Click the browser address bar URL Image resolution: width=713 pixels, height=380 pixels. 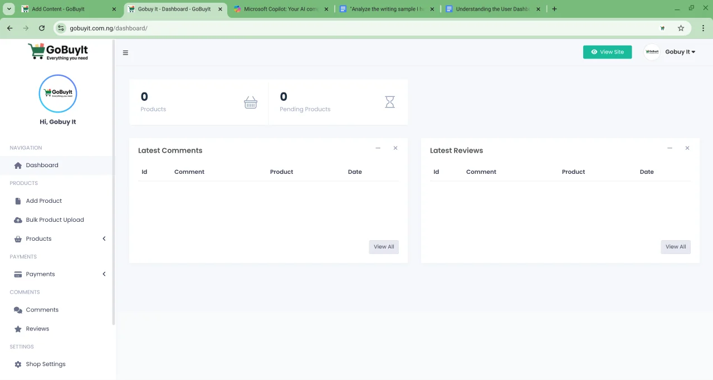(x=109, y=28)
